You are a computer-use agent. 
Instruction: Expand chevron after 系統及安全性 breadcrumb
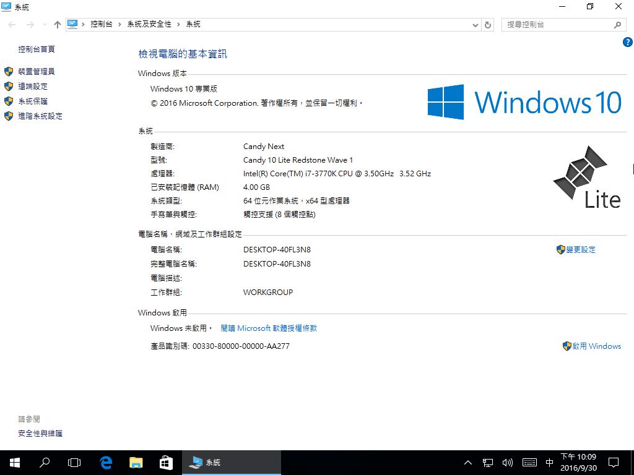tap(178, 25)
